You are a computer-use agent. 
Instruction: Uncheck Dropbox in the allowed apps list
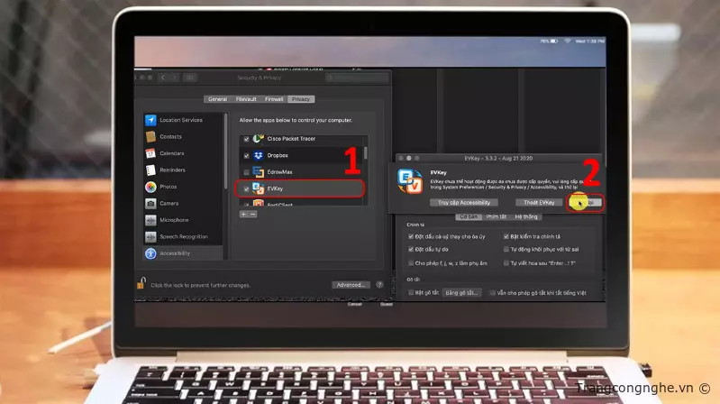tap(247, 155)
